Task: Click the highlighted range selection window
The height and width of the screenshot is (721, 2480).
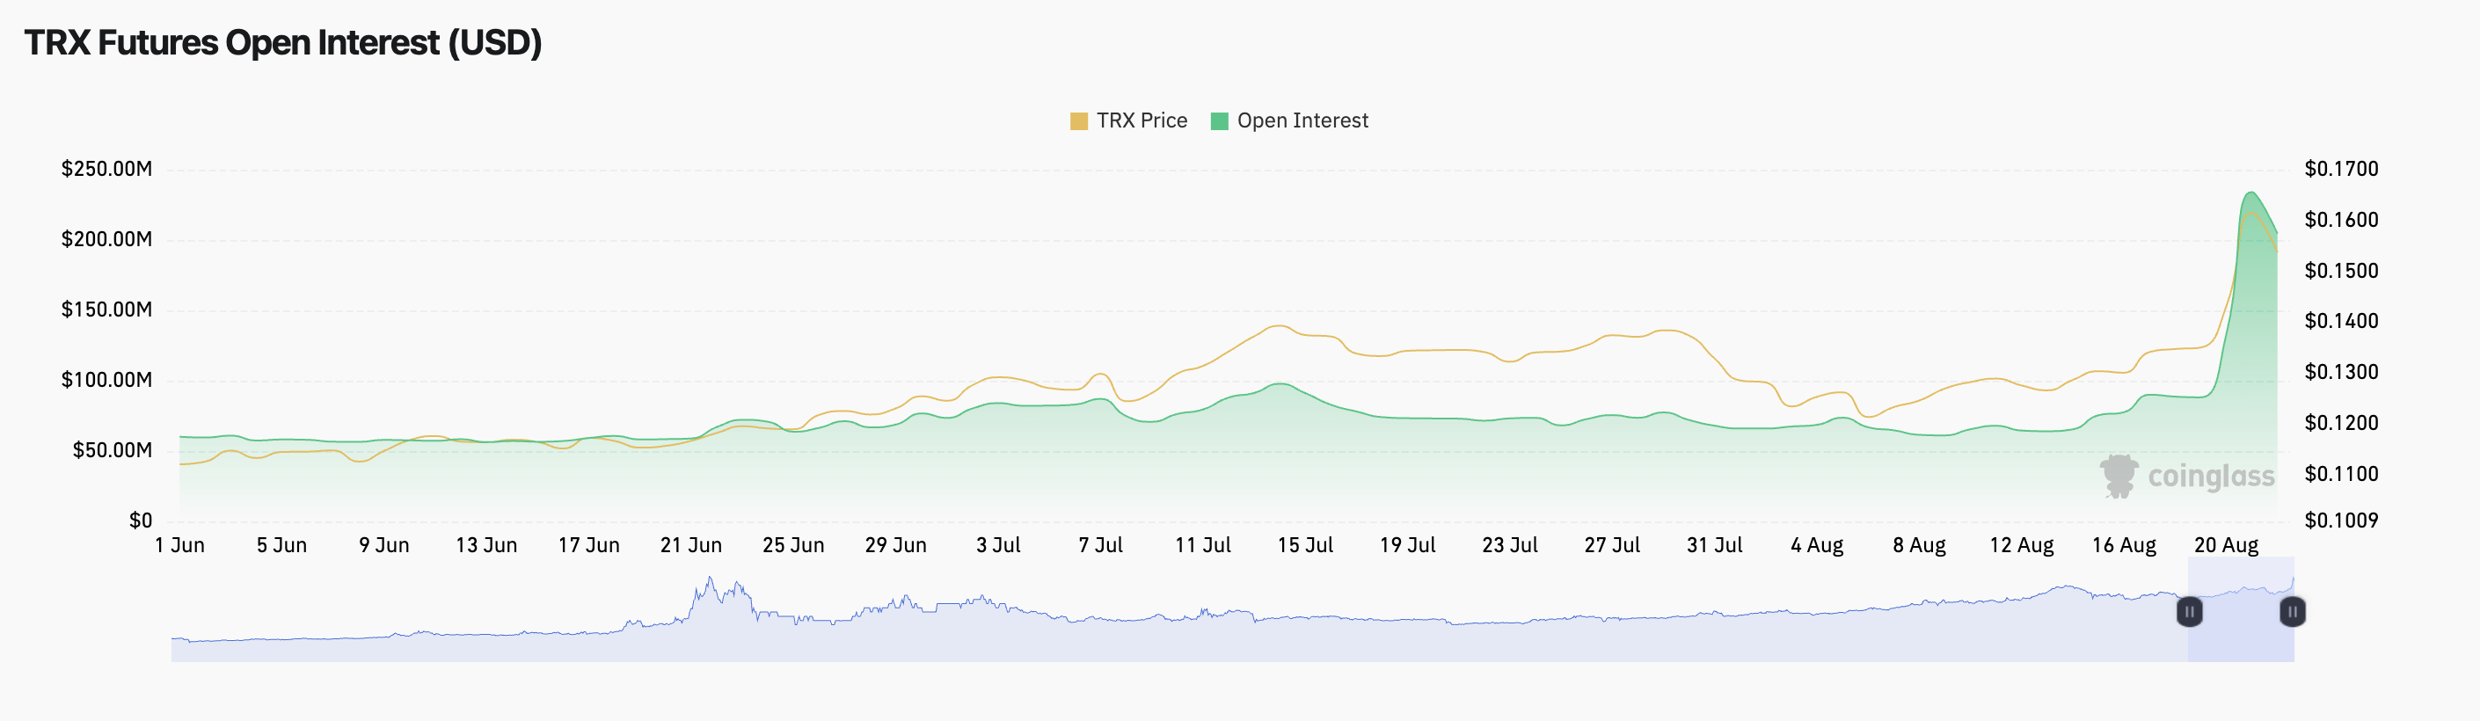Action: (x=2242, y=609)
